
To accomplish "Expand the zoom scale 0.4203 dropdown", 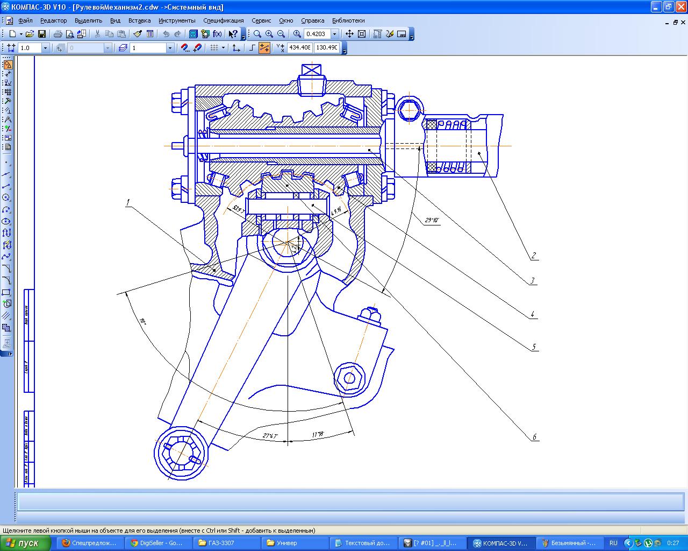I will pos(335,34).
